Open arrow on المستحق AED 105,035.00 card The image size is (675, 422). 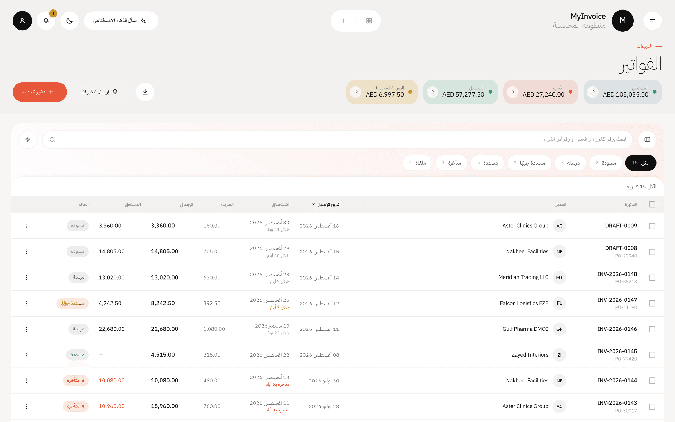(593, 92)
